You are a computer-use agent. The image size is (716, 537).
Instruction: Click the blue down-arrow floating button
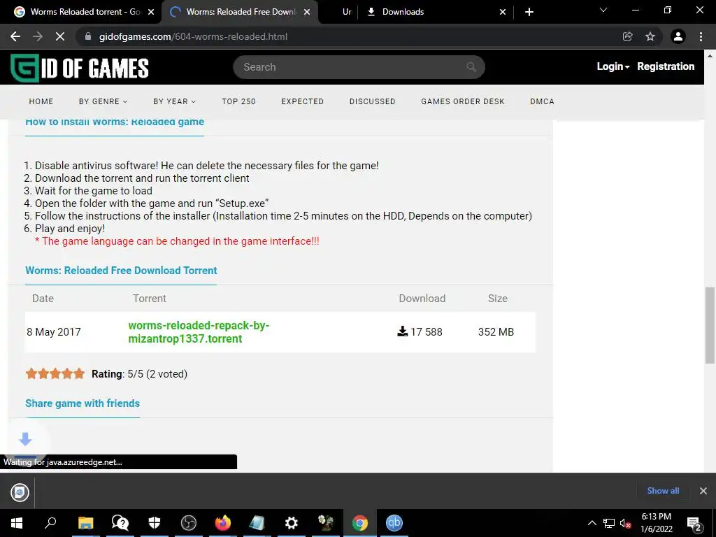(x=25, y=439)
